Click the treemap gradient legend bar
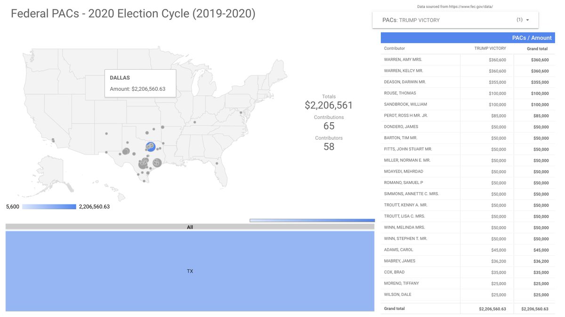This screenshot has width=565, height=317. [312, 220]
